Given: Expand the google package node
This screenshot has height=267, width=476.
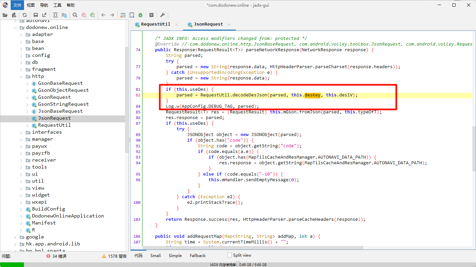Looking at the screenshot, I should click(x=15, y=237).
